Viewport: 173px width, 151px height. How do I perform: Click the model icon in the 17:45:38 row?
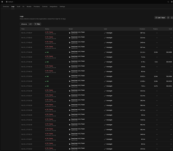(x=70, y=47)
